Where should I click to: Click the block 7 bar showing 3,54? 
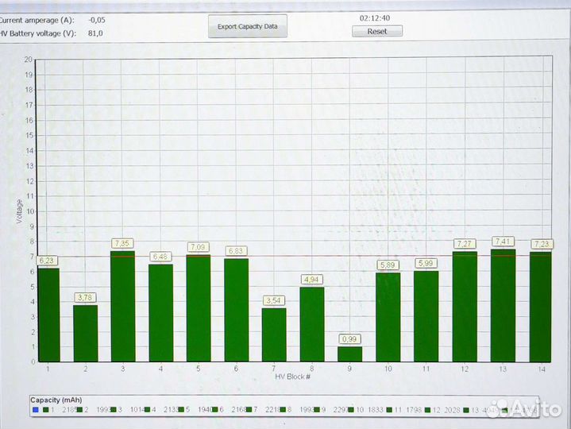click(274, 334)
